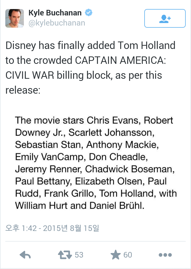Open the Kyle Buchanan display name

click(x=55, y=13)
